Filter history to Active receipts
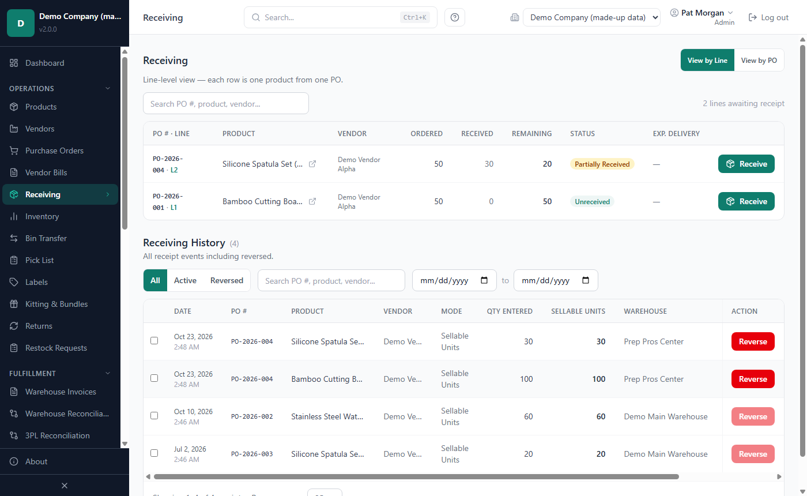 [185, 280]
